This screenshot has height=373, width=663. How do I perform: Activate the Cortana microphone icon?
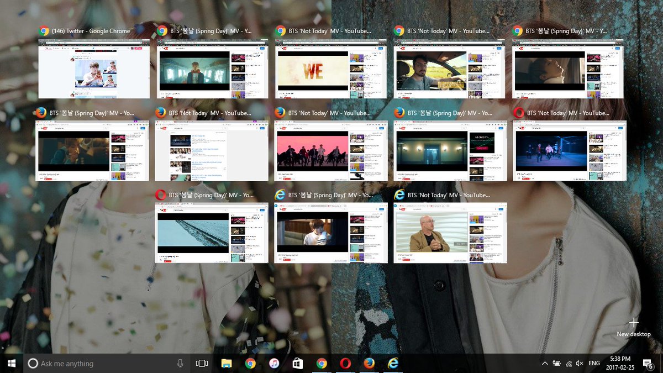(180, 363)
